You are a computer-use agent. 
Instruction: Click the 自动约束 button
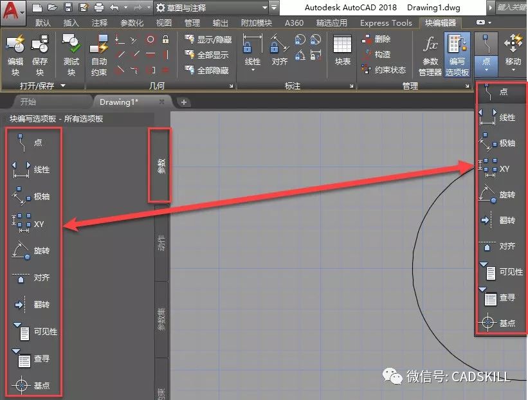99,55
